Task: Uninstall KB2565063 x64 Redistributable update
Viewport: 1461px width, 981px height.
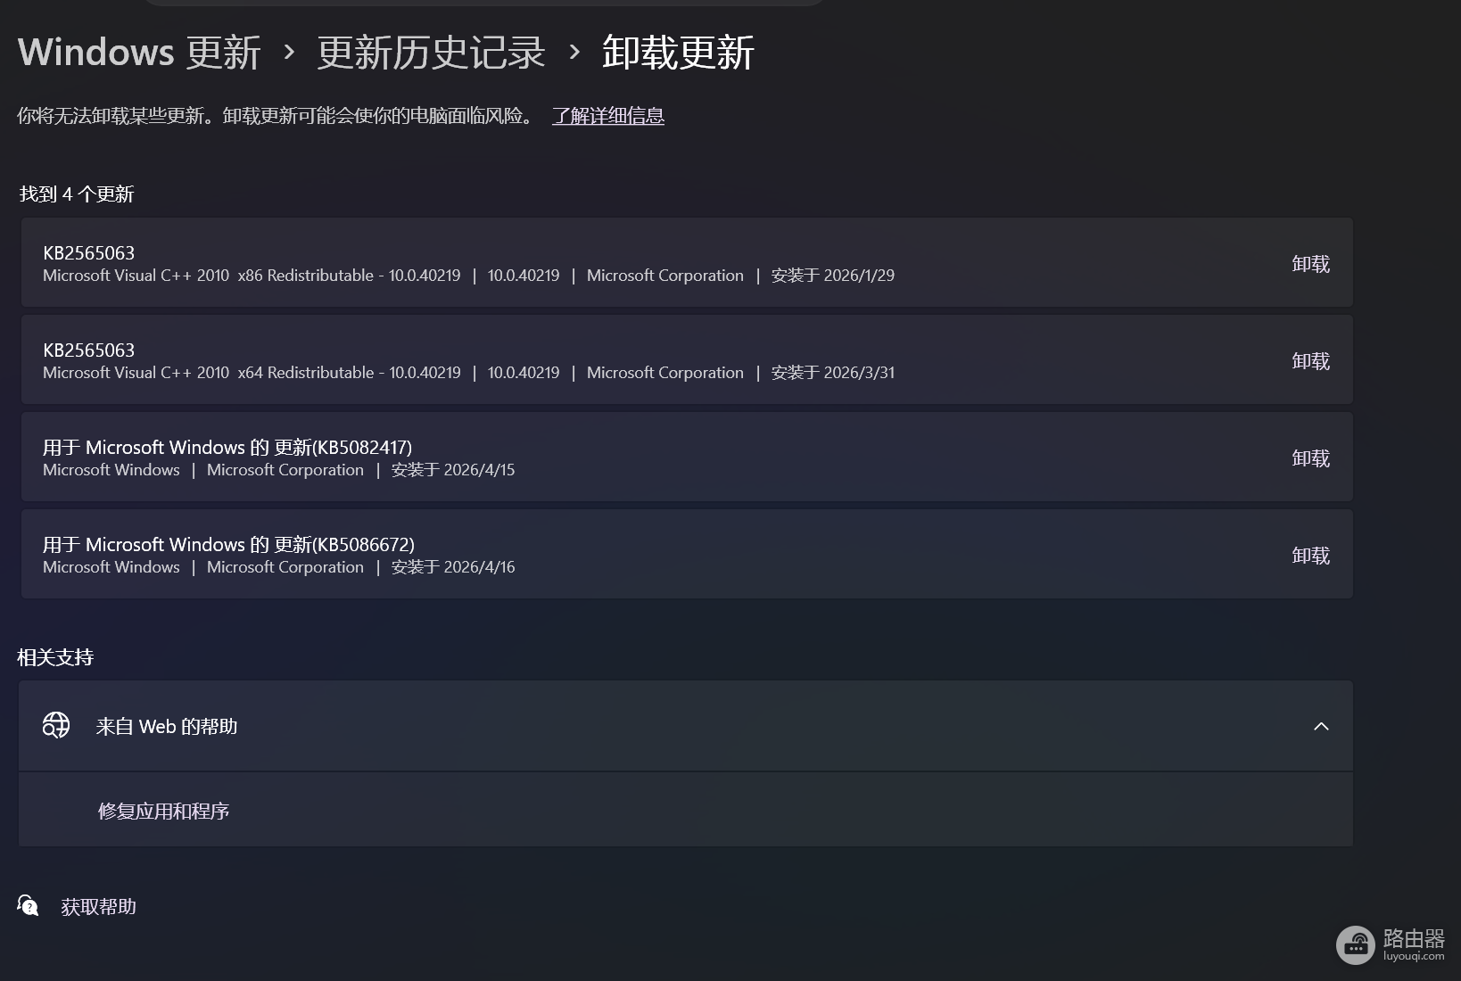Action: pyautogui.click(x=1310, y=361)
